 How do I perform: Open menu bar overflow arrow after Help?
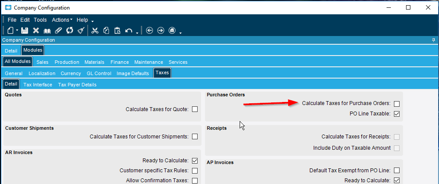tap(92, 21)
